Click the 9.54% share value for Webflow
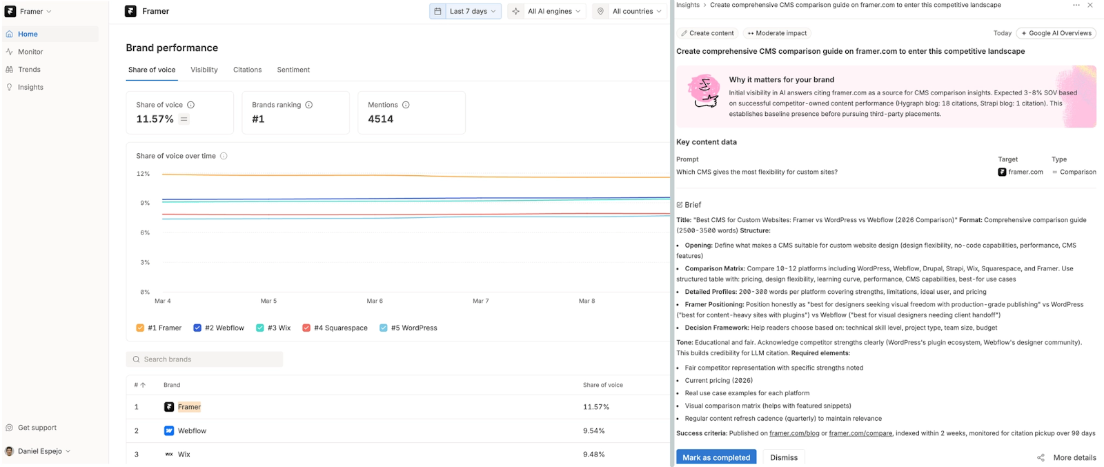 point(594,430)
